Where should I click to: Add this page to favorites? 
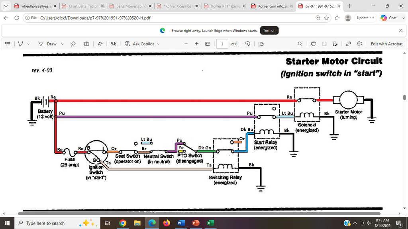pyautogui.click(x=327, y=18)
